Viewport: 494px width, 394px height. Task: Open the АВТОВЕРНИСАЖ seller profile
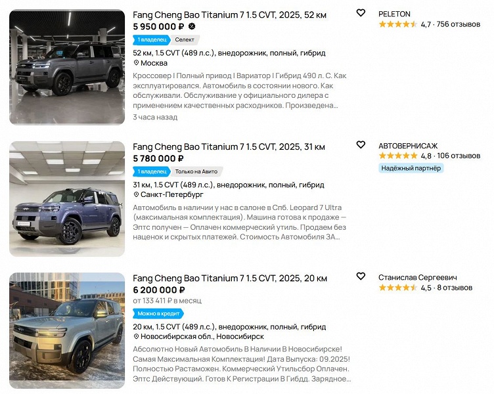[408, 145]
